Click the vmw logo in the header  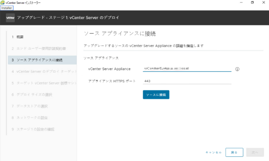coord(10,17)
